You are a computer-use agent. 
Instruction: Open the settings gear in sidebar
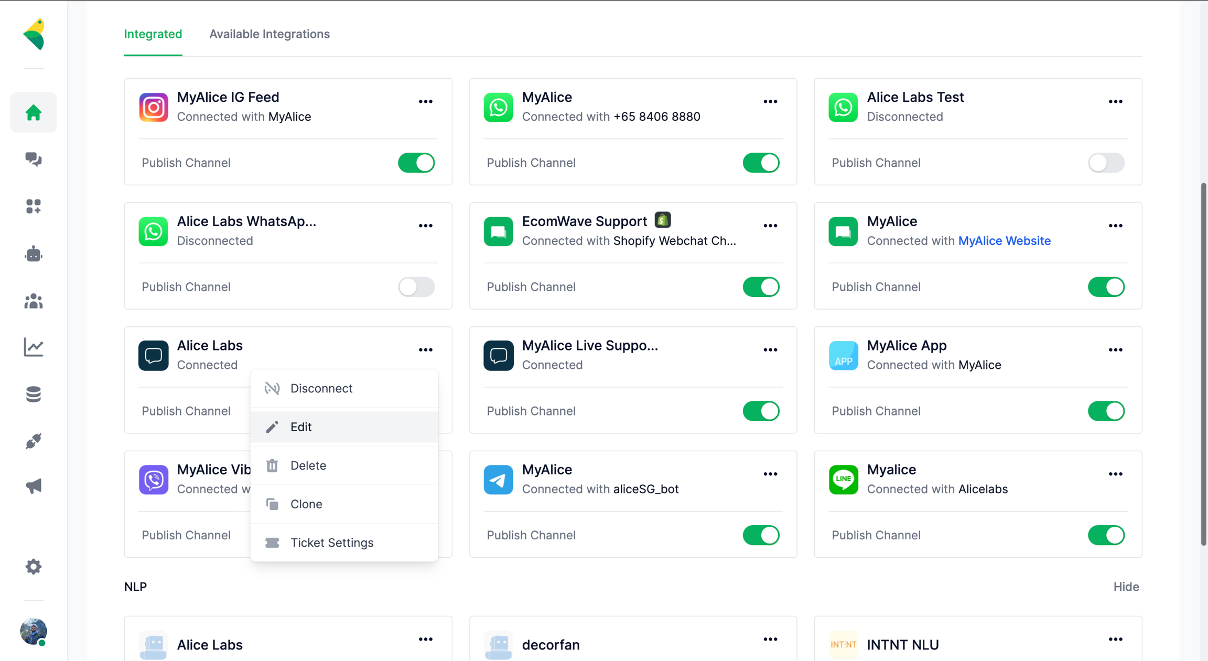34,567
